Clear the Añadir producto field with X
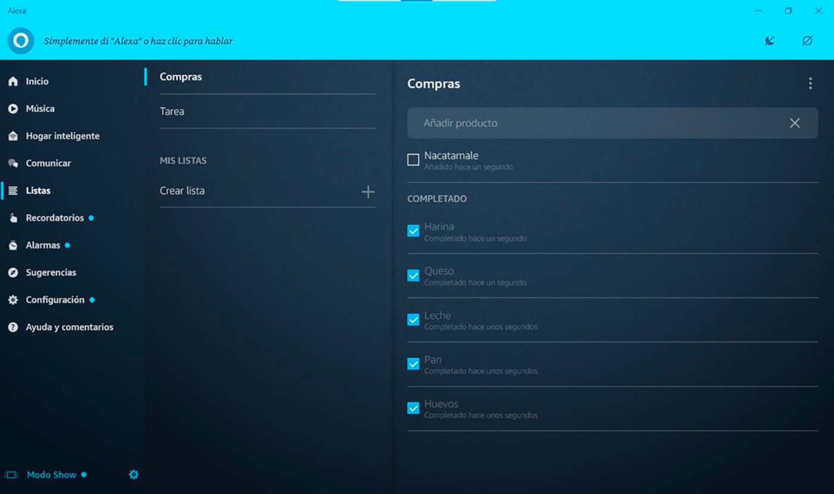The height and width of the screenshot is (494, 834). tap(794, 123)
